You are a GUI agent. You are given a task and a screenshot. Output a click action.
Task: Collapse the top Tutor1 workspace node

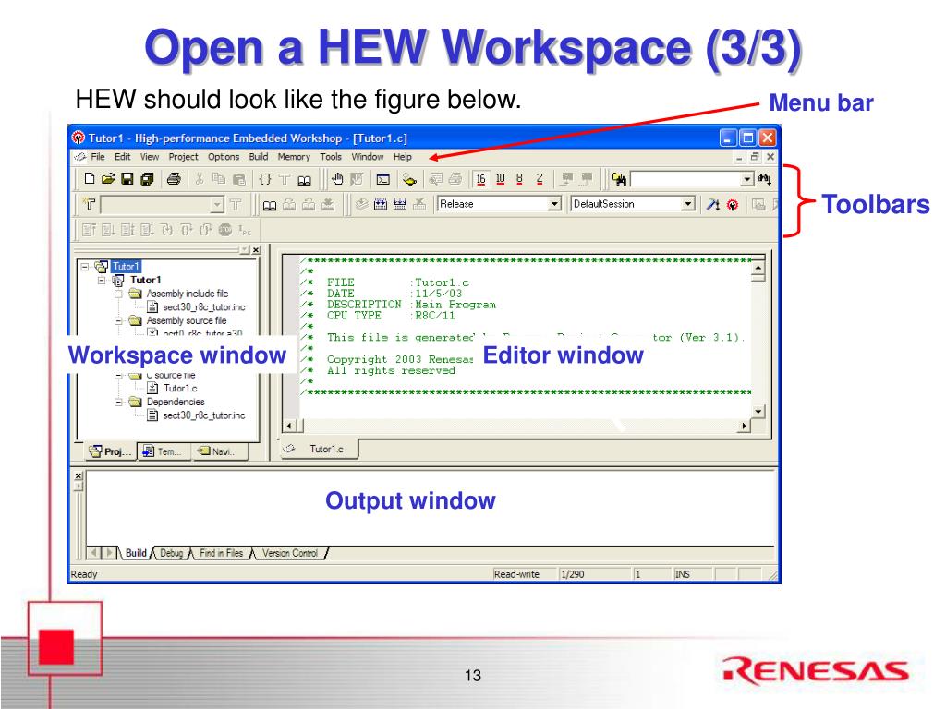point(84,267)
